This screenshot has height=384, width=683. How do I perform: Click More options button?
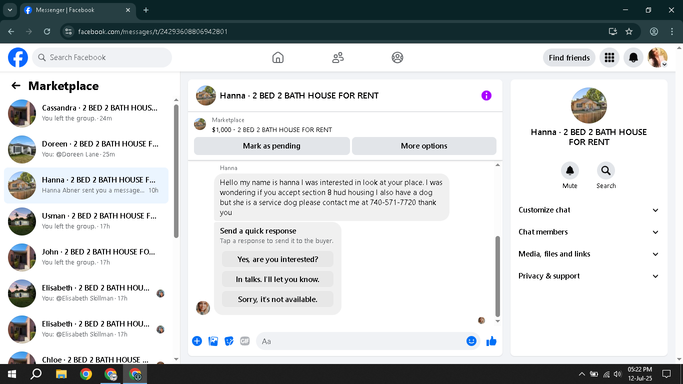coord(424,146)
